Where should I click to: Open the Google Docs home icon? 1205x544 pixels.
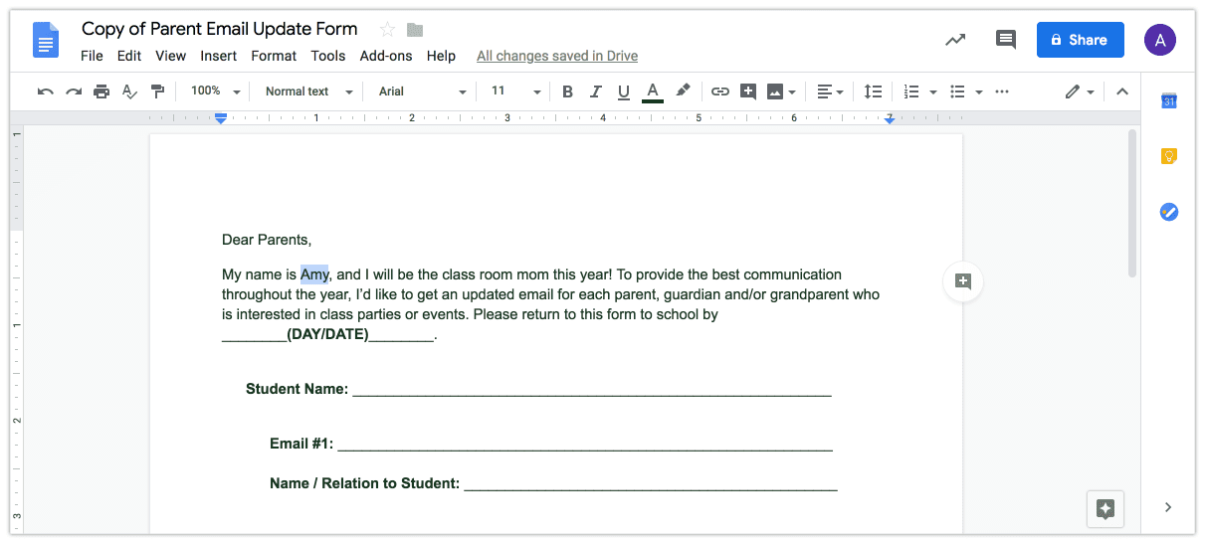(46, 42)
